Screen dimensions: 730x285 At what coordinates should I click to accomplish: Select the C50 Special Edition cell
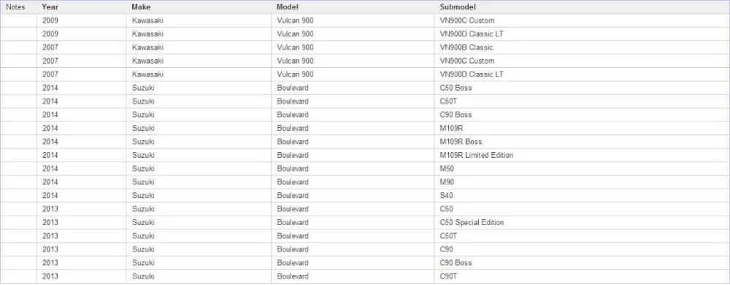click(582, 223)
